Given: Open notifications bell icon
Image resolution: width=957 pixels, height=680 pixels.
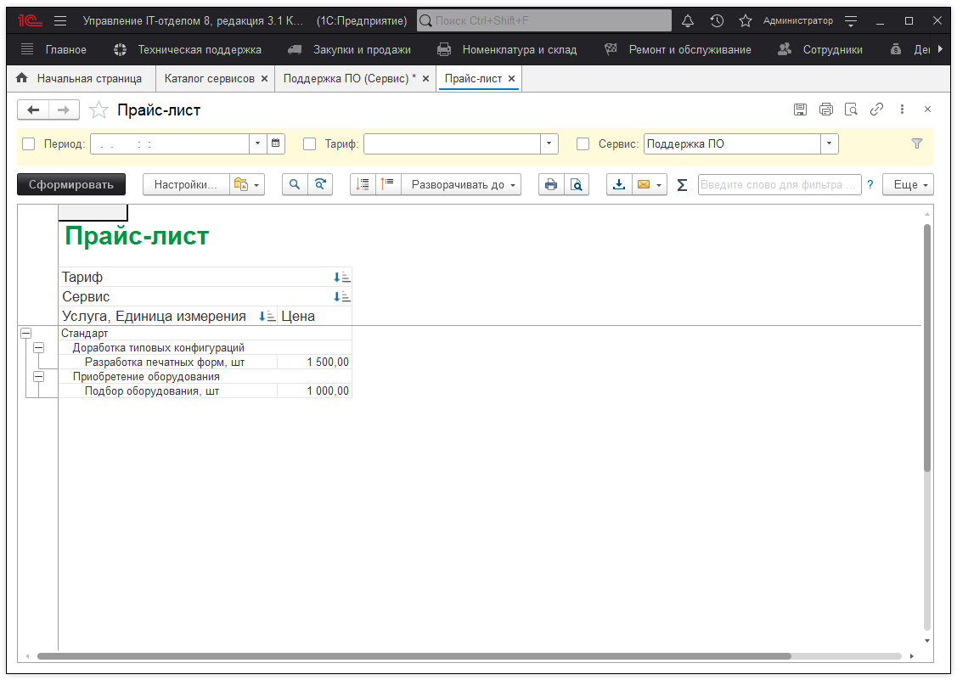Looking at the screenshot, I should (x=688, y=20).
